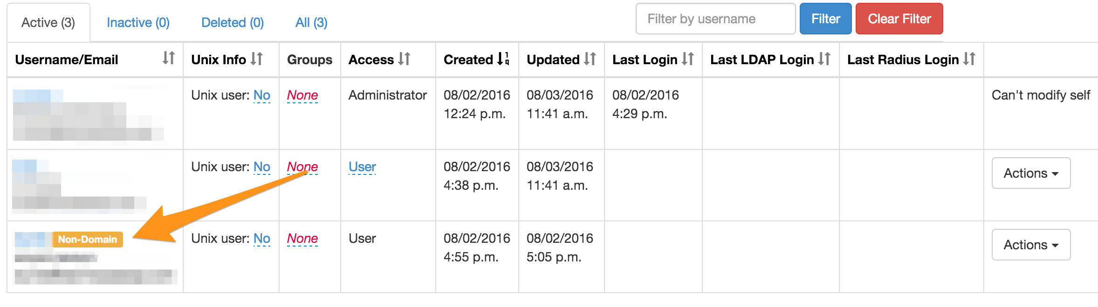This screenshot has height=307, width=1098.
Task: Toggle Unix user No link in third row
Action: point(262,239)
